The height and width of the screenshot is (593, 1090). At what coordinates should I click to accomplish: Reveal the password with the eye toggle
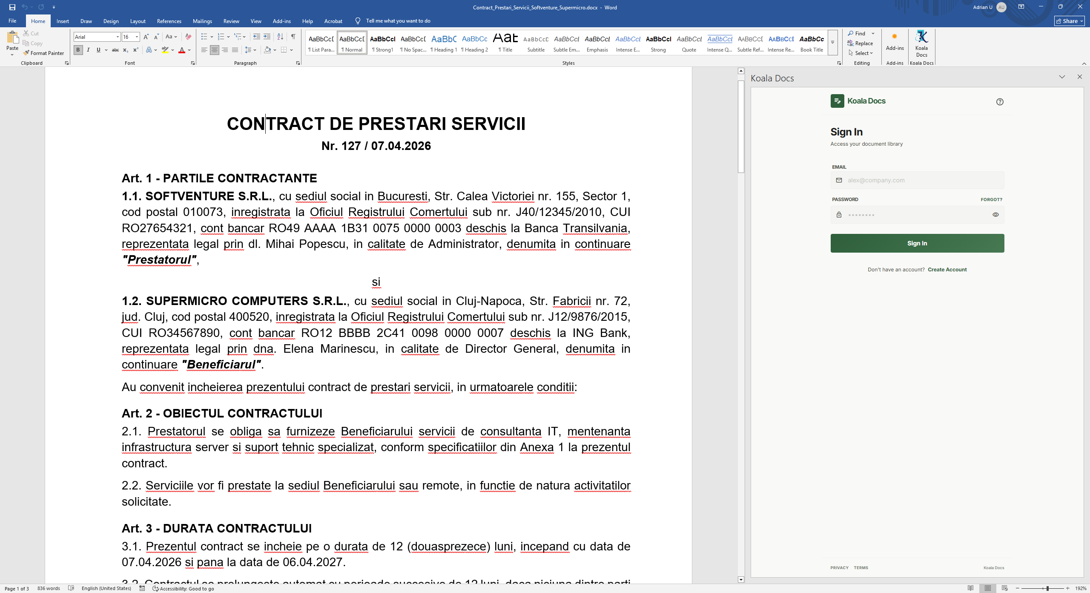click(x=995, y=215)
